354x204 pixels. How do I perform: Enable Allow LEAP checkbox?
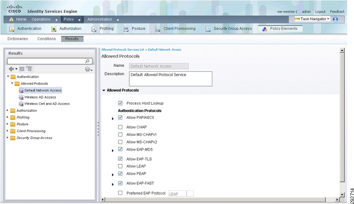click(x=120, y=166)
